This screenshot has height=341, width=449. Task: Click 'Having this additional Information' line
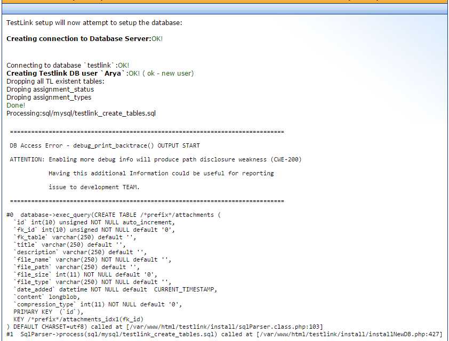161,173
